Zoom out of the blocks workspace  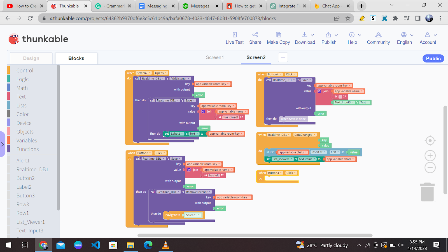pyautogui.click(x=430, y=168)
